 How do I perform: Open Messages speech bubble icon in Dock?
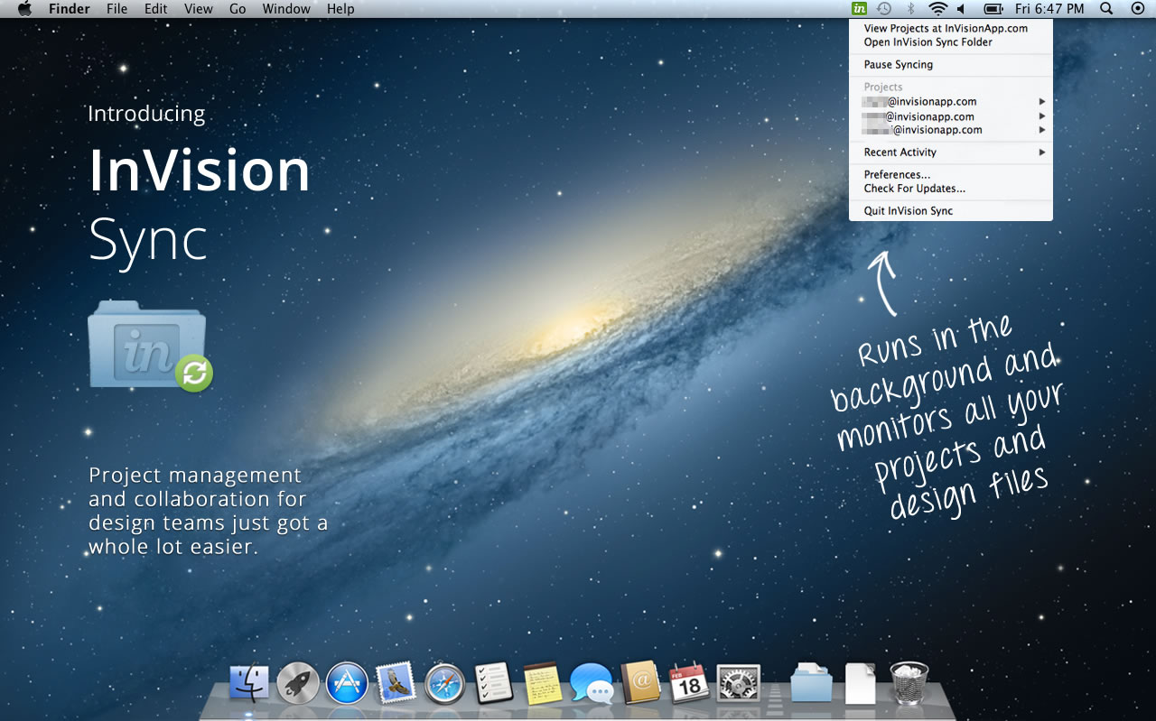pos(592,683)
